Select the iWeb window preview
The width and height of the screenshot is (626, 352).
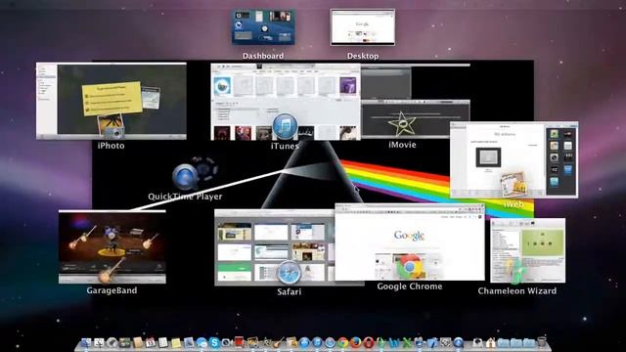[x=514, y=159]
